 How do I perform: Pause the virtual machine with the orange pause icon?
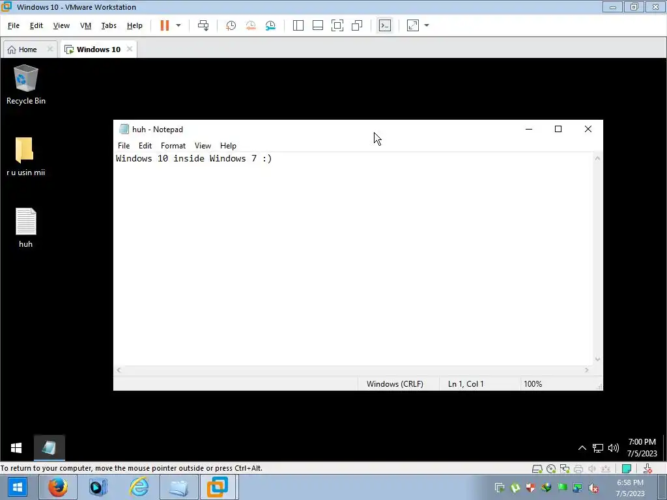pos(165,25)
